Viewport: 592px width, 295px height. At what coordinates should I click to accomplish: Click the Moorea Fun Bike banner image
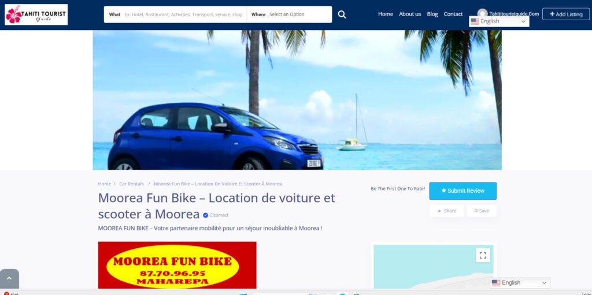tap(177, 265)
